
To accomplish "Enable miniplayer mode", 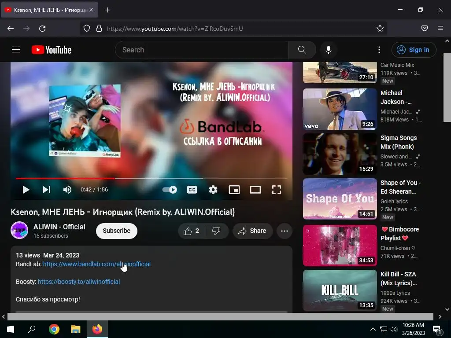I will point(234,190).
